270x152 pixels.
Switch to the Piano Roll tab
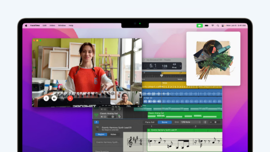(150, 122)
